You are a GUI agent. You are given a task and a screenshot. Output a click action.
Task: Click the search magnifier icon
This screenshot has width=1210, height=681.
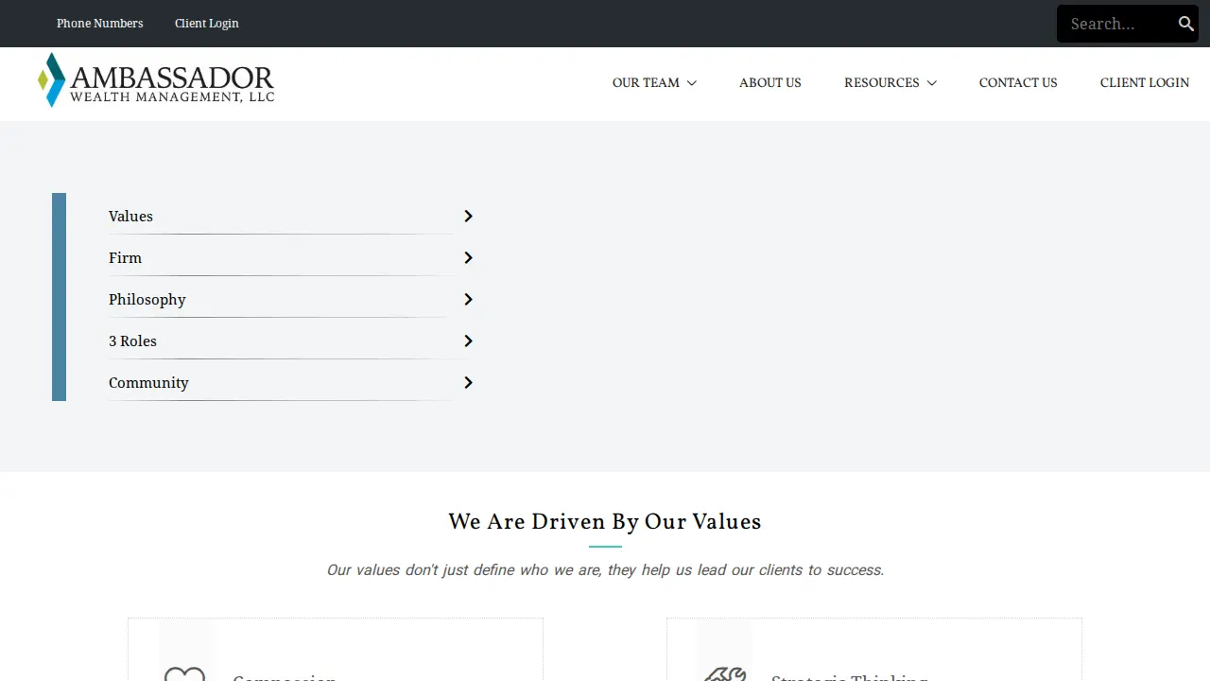coord(1185,24)
